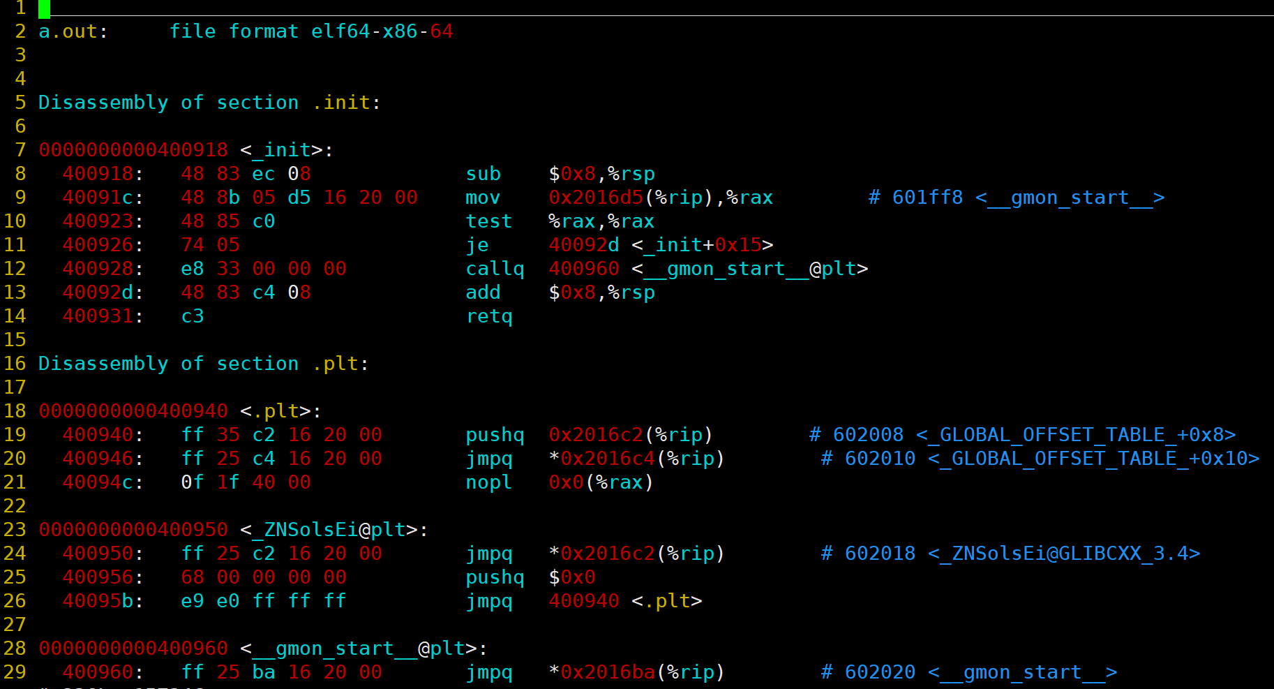Click call target '<__gmon_start__@plt>' on line 12

click(750, 269)
